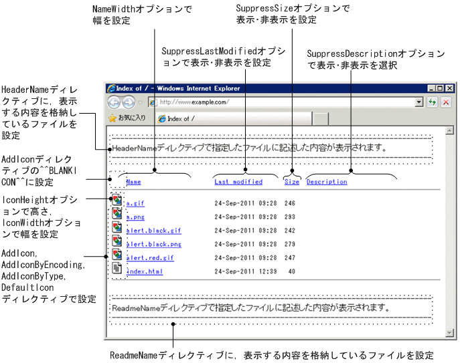
Task: Expand the address bar URL dropdown
Action: tap(419, 102)
